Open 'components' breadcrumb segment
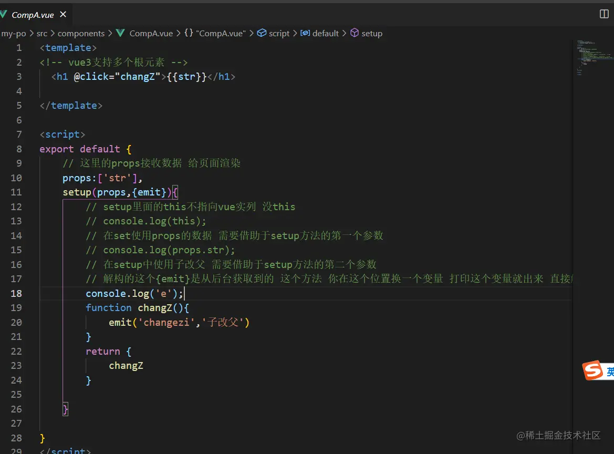This screenshot has height=454, width=614. coord(81,34)
